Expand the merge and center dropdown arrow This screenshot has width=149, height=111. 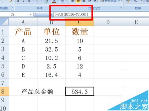click(x=121, y=1)
